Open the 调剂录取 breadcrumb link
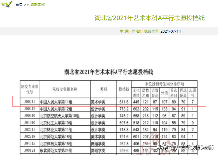Image resolution: width=218 pixels, height=155 pixels. [x=38, y=5]
